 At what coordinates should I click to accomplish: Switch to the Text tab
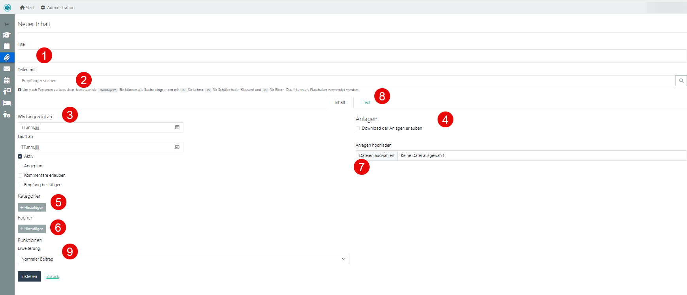[x=366, y=102]
